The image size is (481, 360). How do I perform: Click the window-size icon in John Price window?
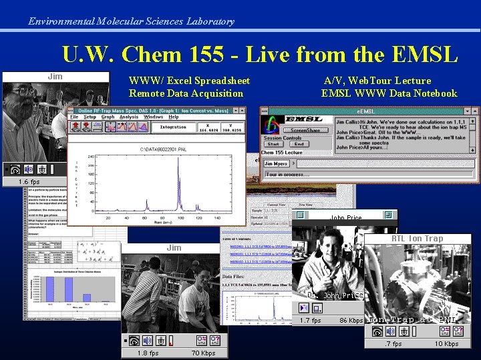(317, 307)
